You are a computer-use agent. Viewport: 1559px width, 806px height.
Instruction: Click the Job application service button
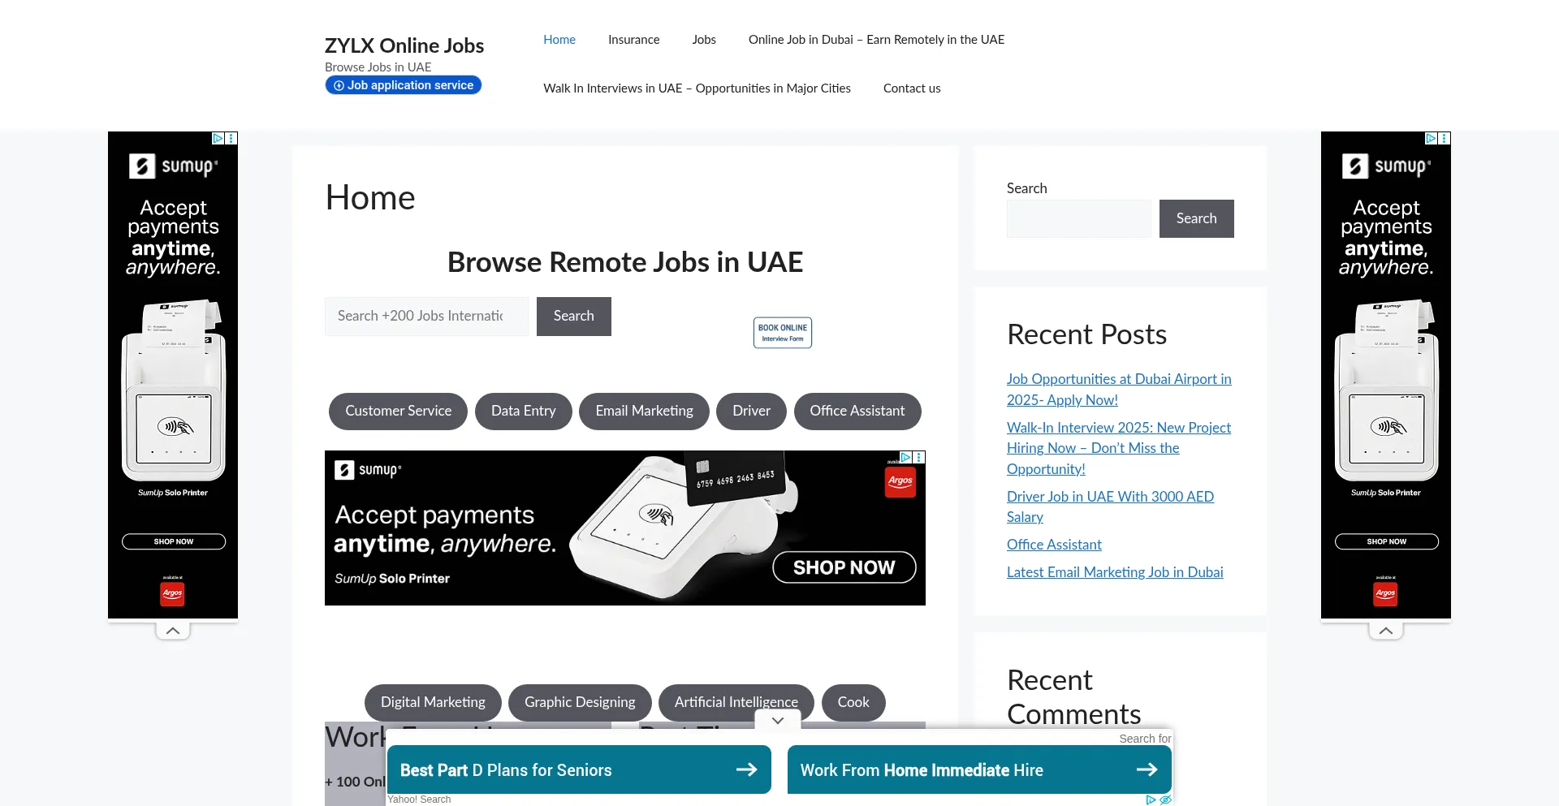(404, 85)
